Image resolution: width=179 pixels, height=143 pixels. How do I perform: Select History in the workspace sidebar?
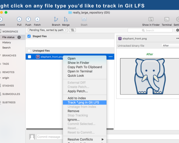click(7, 43)
